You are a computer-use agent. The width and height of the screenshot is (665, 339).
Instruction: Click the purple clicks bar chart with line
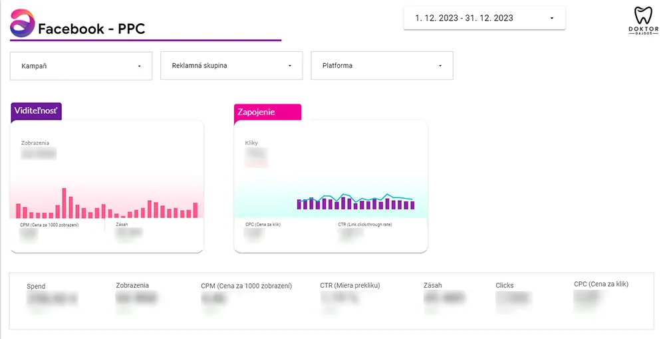click(355, 201)
